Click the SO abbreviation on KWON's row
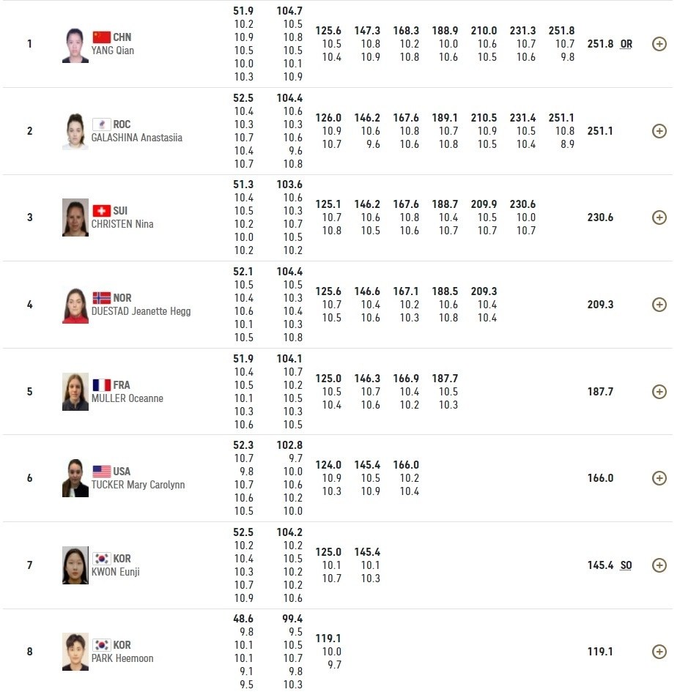The image size is (677, 692). [x=626, y=565]
